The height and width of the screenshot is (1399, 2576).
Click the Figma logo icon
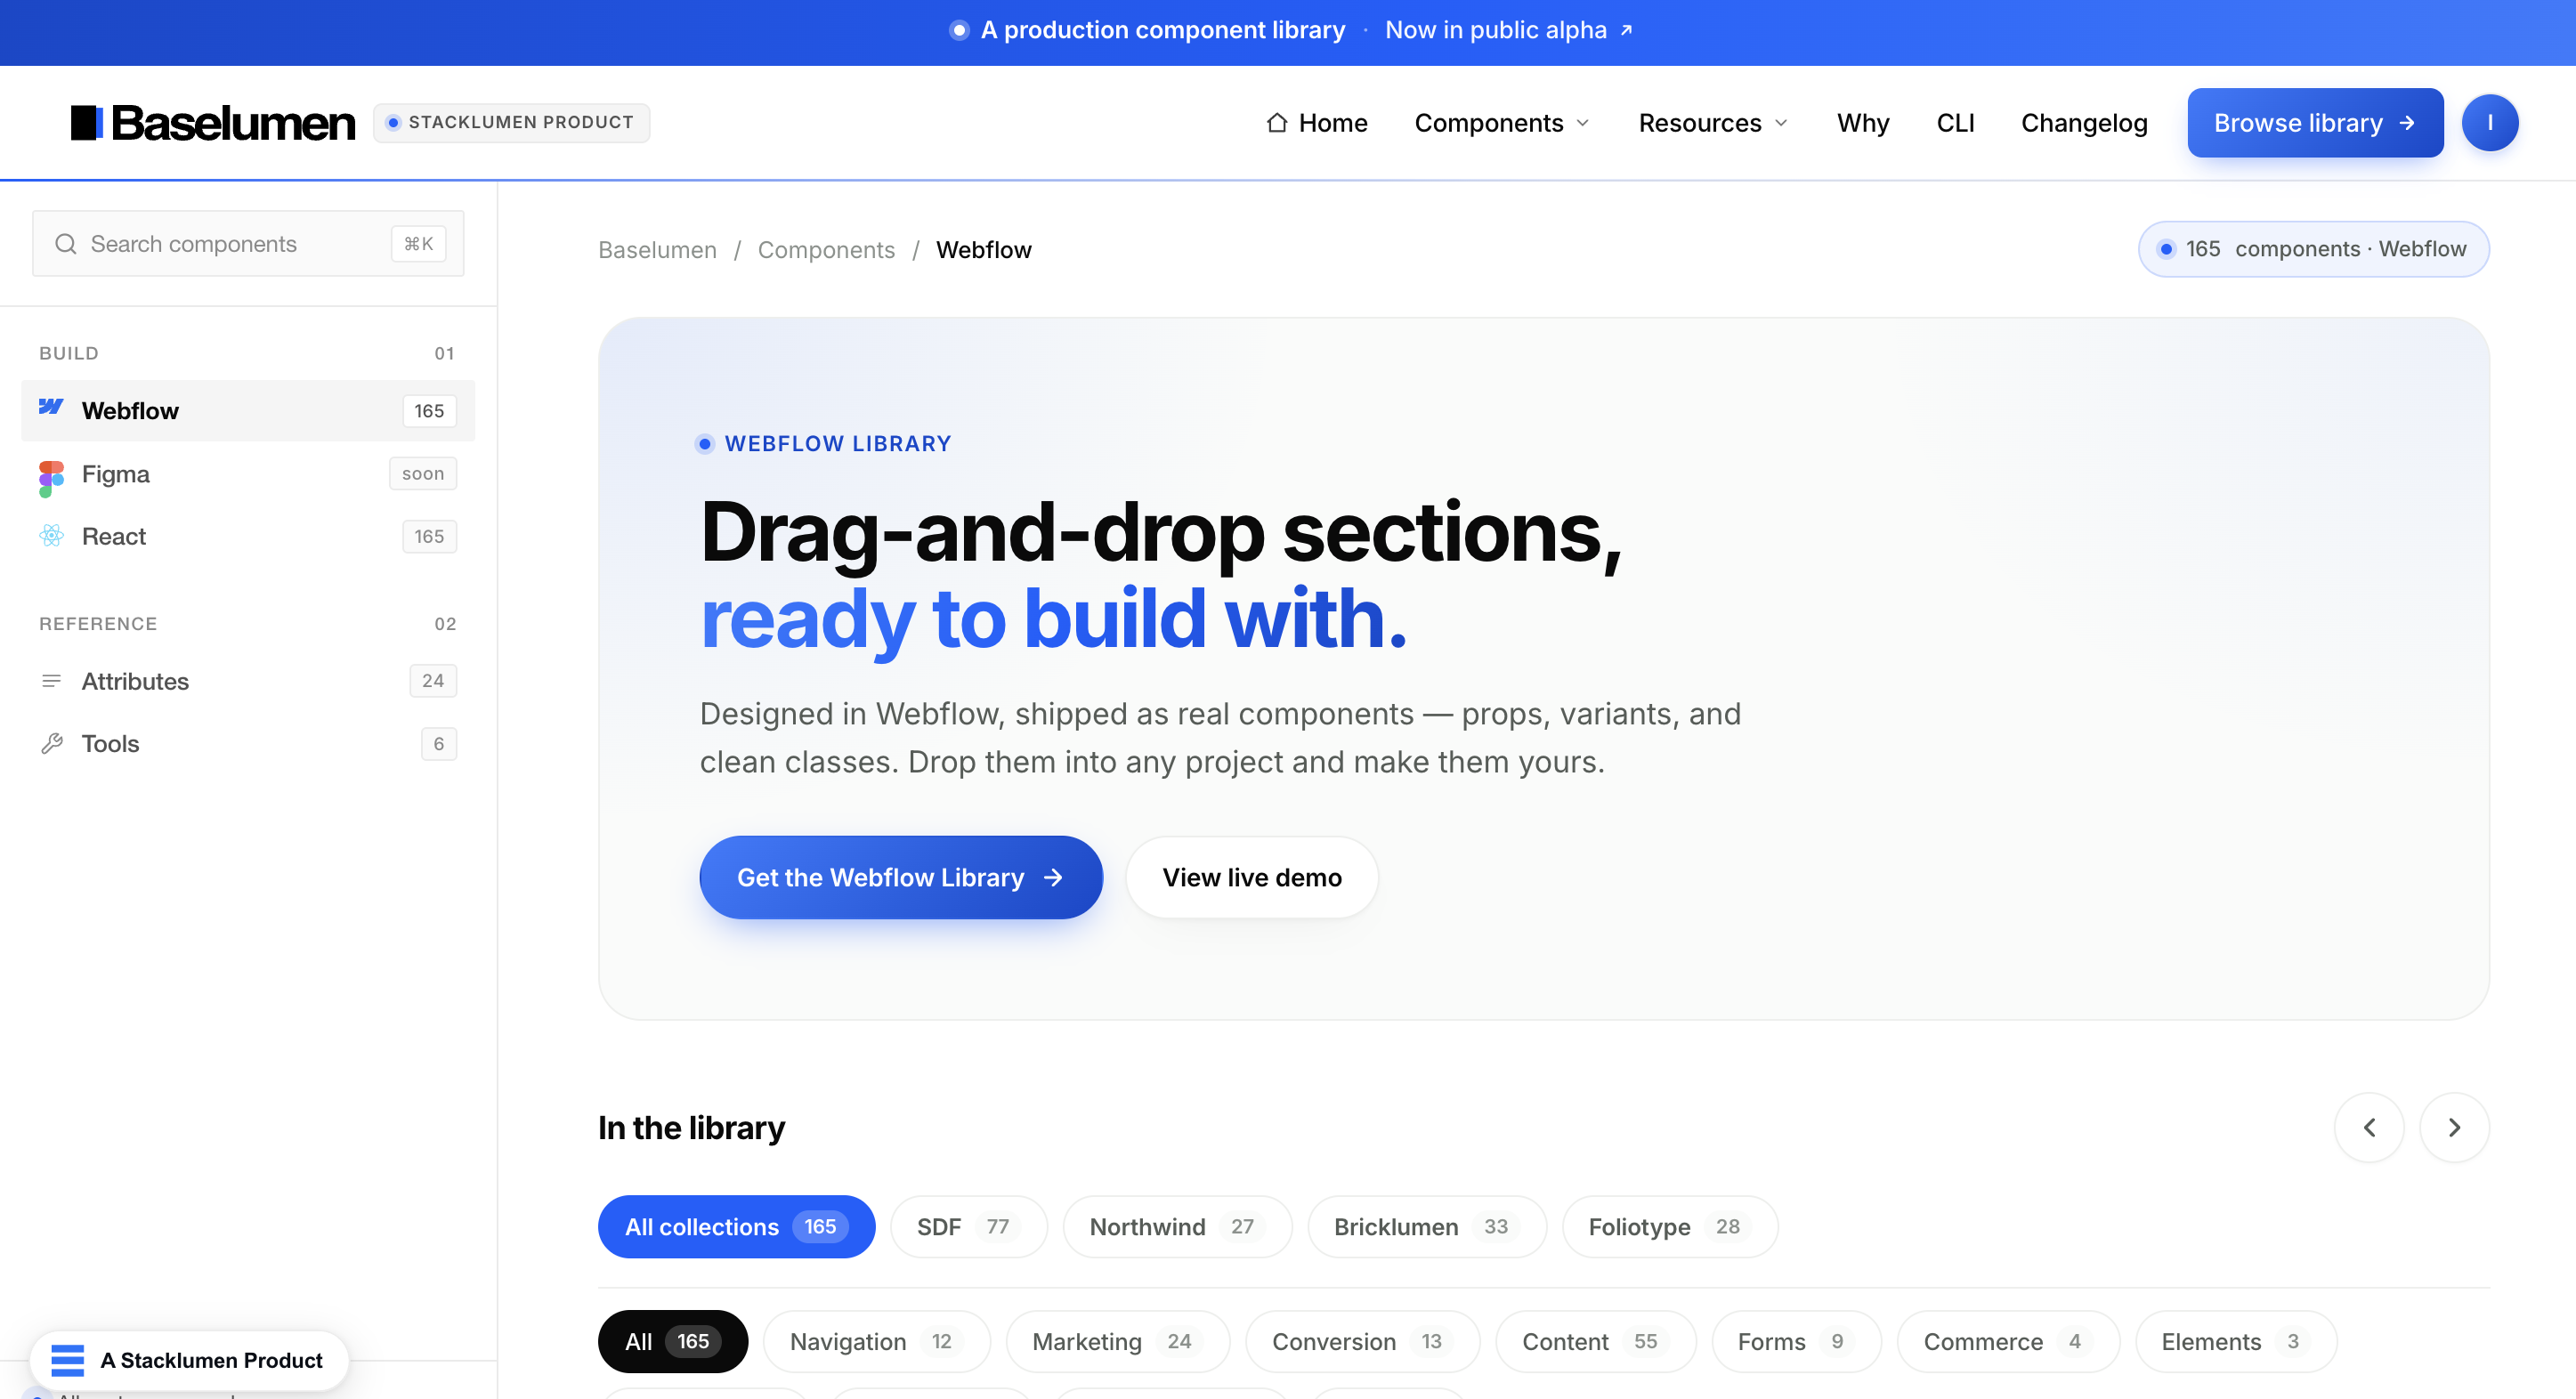pos(51,478)
